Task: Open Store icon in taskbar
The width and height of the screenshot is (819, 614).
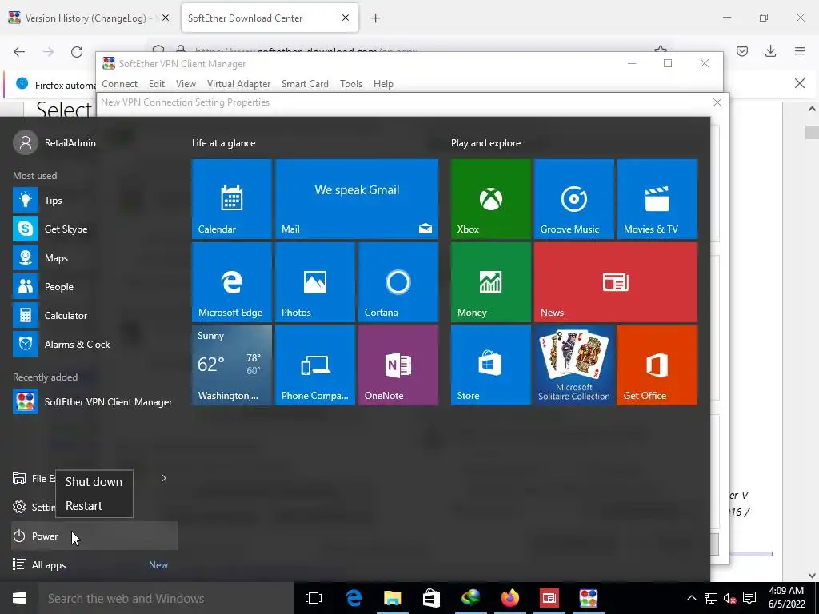Action: pos(431,598)
